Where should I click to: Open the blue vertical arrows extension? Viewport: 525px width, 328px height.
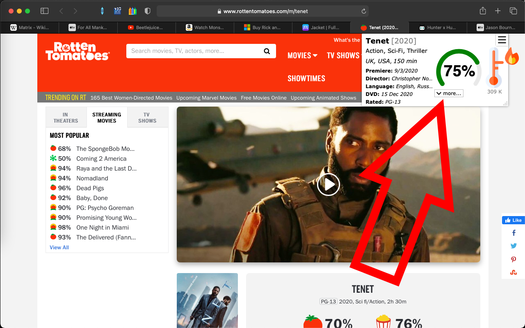tap(102, 11)
